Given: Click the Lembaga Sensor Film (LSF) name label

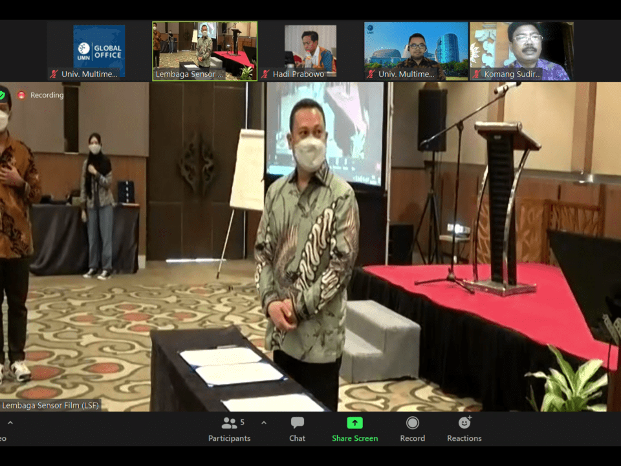Looking at the screenshot, I should click(x=50, y=406).
